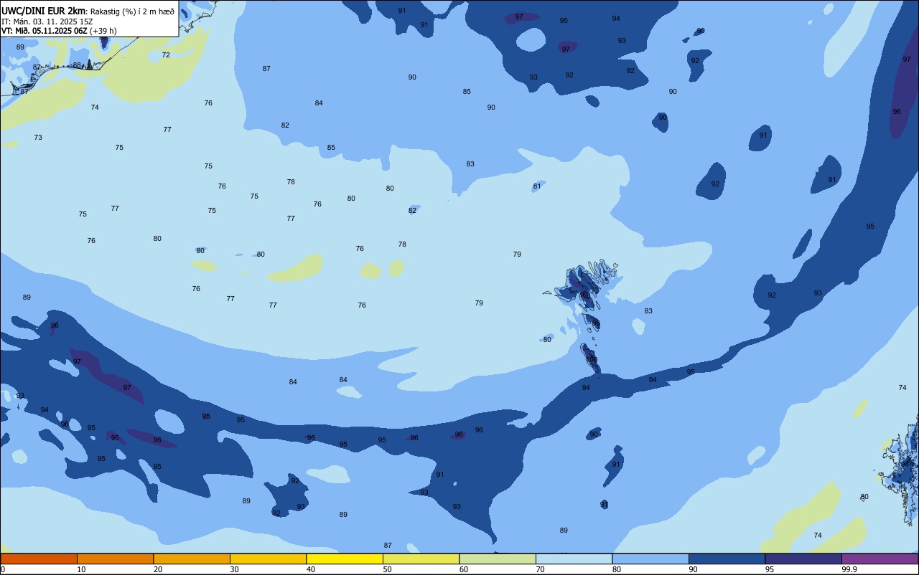Pick the pale green 60–70 legend band

click(498, 559)
